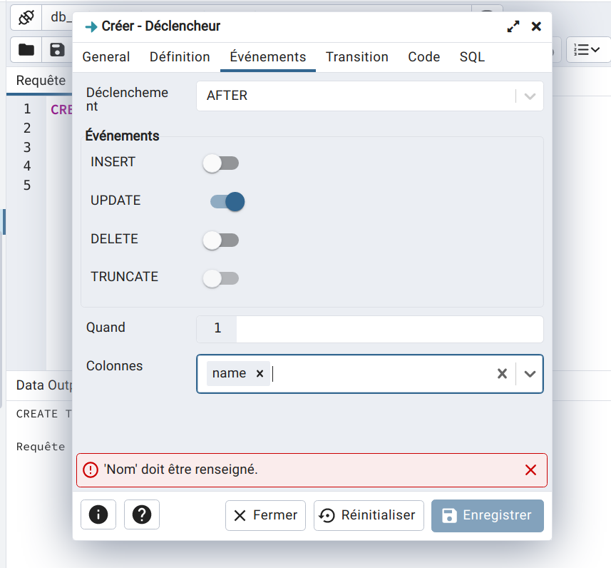611x568 pixels.
Task: Click the 'name' tag label in Colonnes
Action: coord(229,373)
